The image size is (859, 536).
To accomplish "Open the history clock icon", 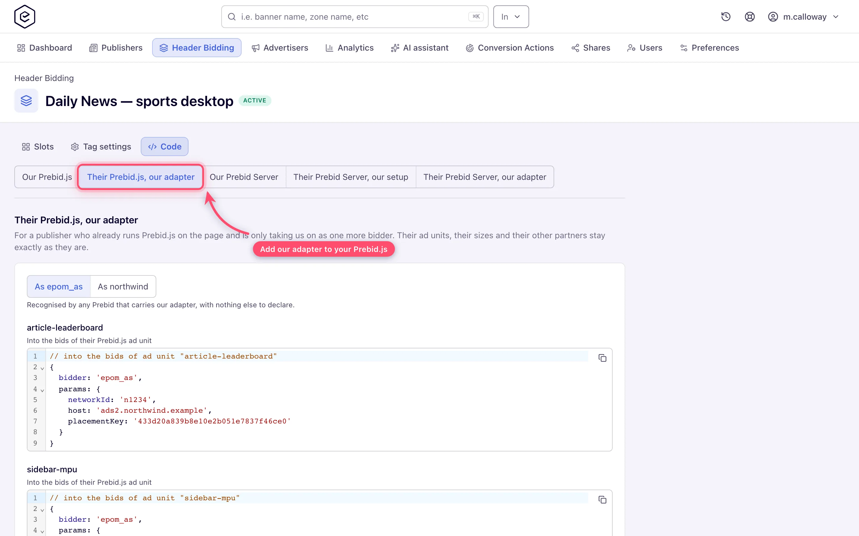I will tap(726, 17).
